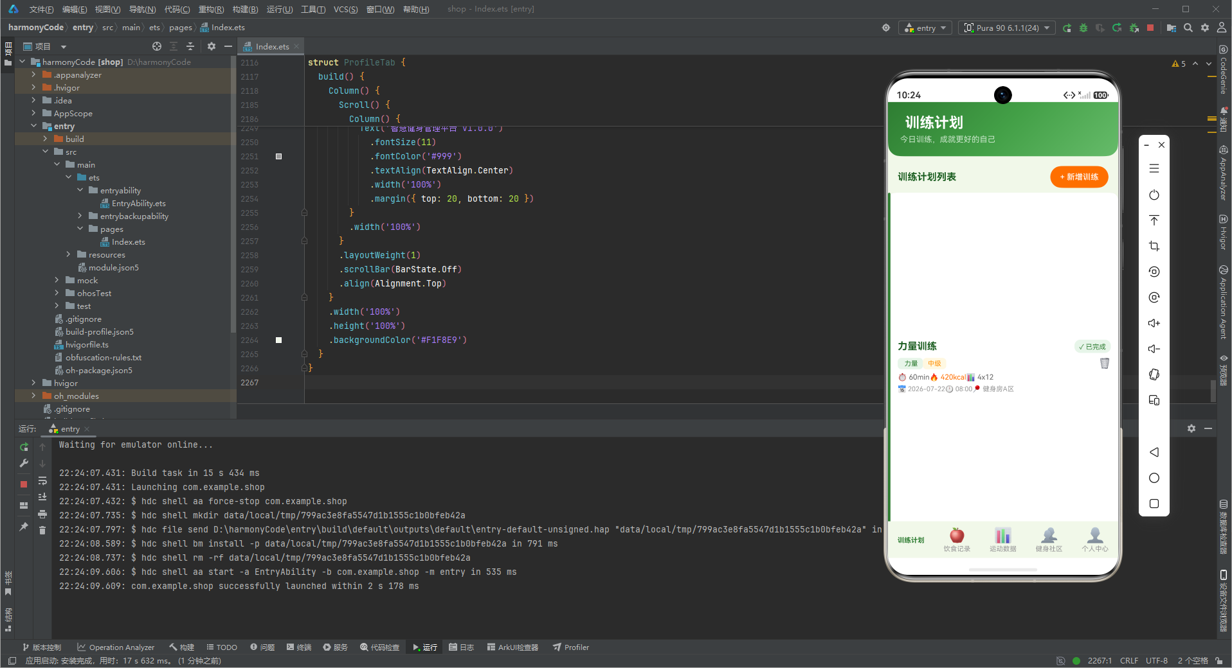1232x668 pixels.
Task: Click the delete trash icon on 力量训练 card
Action: tap(1105, 364)
